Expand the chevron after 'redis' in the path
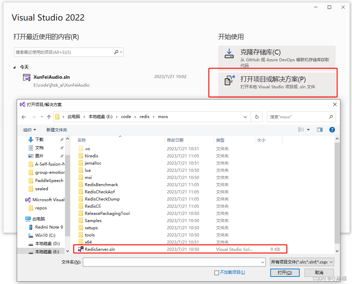The width and height of the screenshot is (352, 284). [x=154, y=117]
